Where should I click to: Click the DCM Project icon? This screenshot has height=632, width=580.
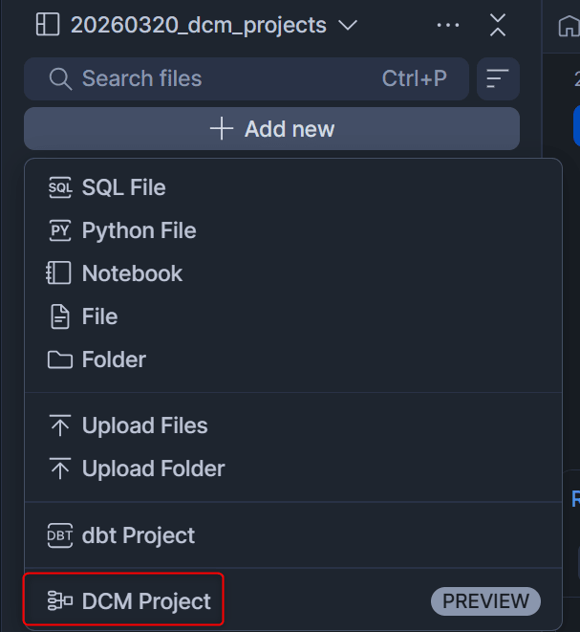pos(59,601)
